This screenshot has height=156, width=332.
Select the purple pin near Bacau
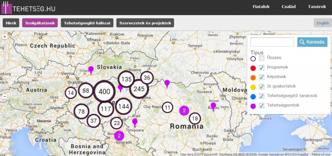pyautogui.click(x=213, y=107)
